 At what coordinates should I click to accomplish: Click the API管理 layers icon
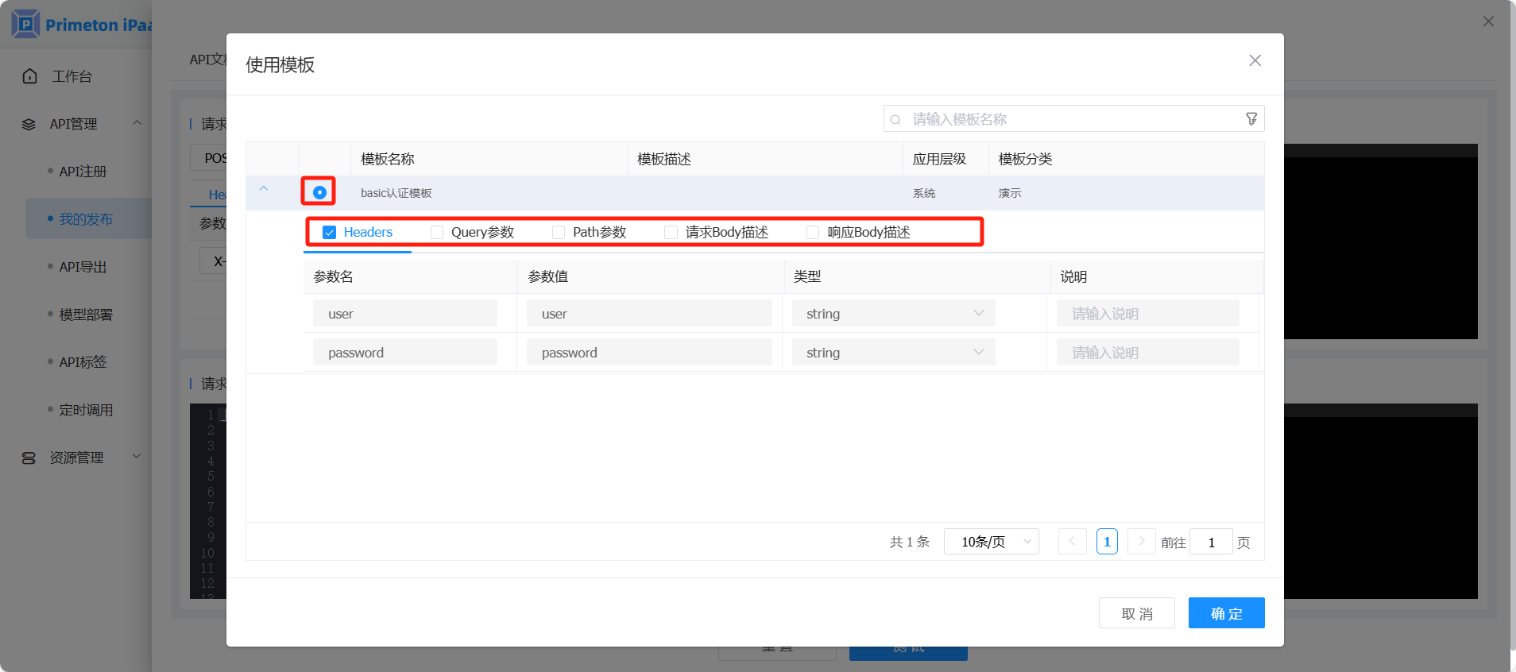coord(29,124)
